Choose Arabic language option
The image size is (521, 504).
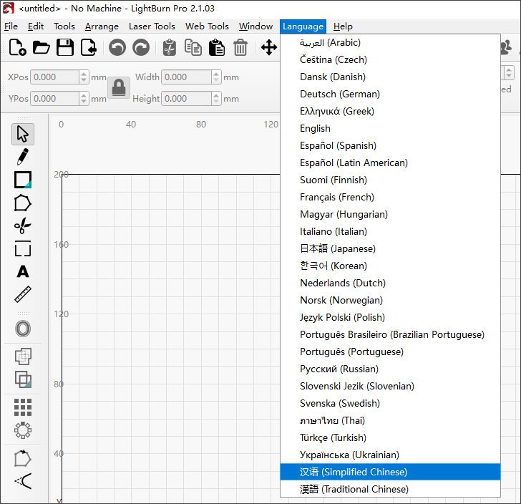390,42
